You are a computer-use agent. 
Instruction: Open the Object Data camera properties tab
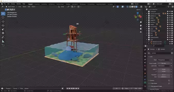pos(145,82)
